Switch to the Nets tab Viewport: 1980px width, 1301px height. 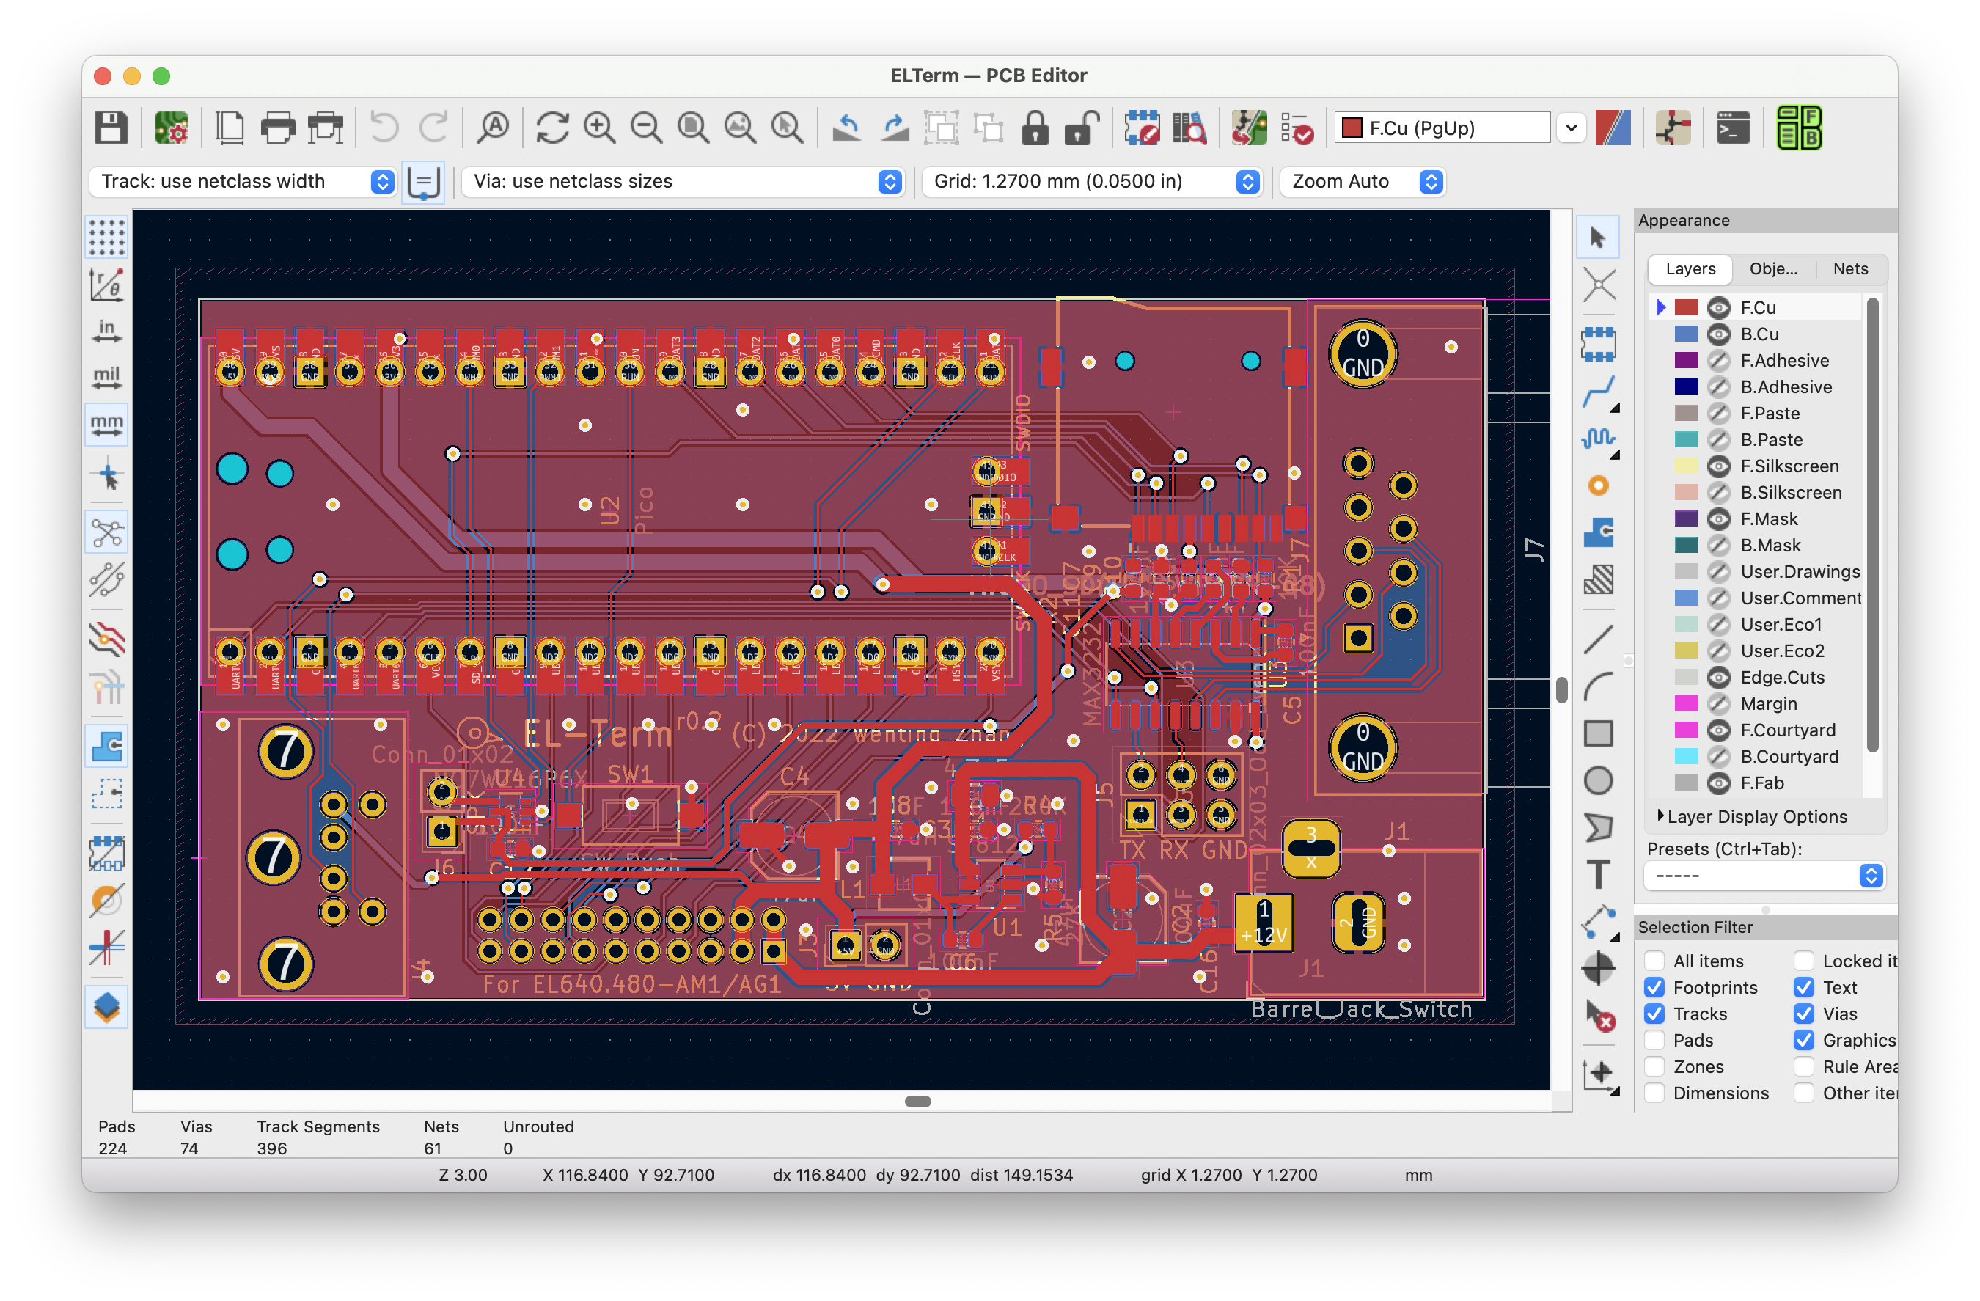pos(1849,268)
